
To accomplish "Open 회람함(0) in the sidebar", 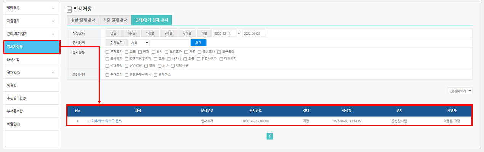I will tap(31, 124).
